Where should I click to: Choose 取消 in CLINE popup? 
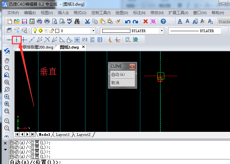tap(122, 83)
